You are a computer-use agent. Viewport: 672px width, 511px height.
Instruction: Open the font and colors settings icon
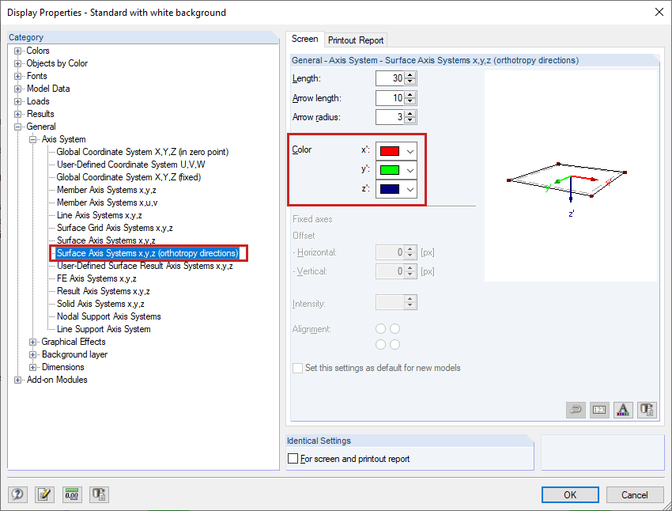(x=623, y=410)
